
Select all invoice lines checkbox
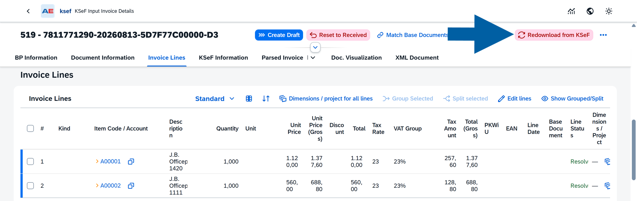click(30, 129)
